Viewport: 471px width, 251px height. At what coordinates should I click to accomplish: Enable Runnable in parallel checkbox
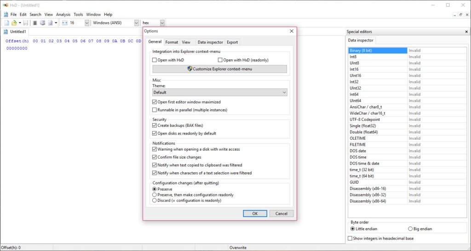(155, 110)
